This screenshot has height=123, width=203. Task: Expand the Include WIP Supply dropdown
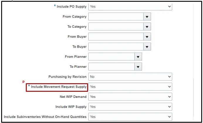[130, 107]
